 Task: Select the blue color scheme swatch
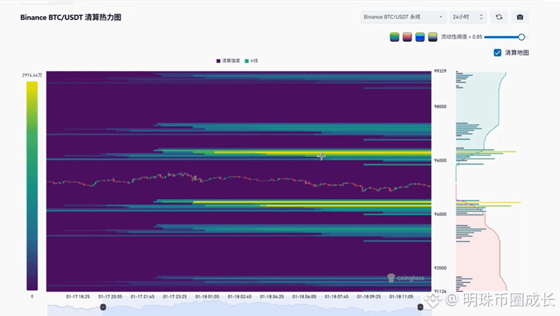pyautogui.click(x=420, y=37)
